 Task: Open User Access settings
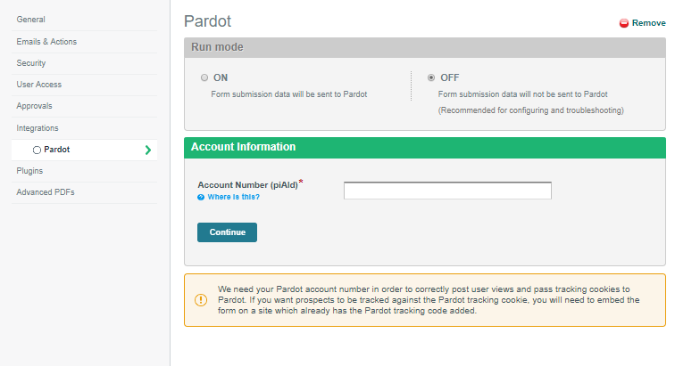pyautogui.click(x=38, y=85)
